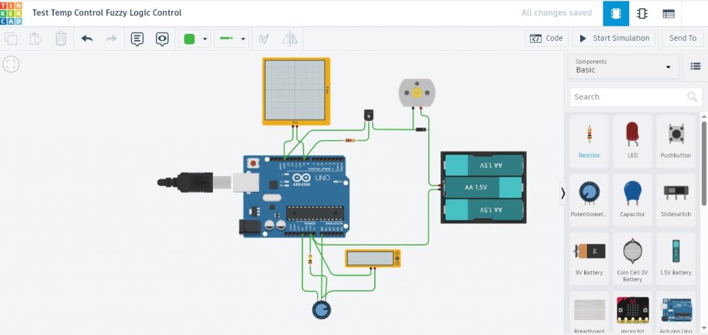Select the Resistor component
This screenshot has height=335, width=708.
coord(589,141)
